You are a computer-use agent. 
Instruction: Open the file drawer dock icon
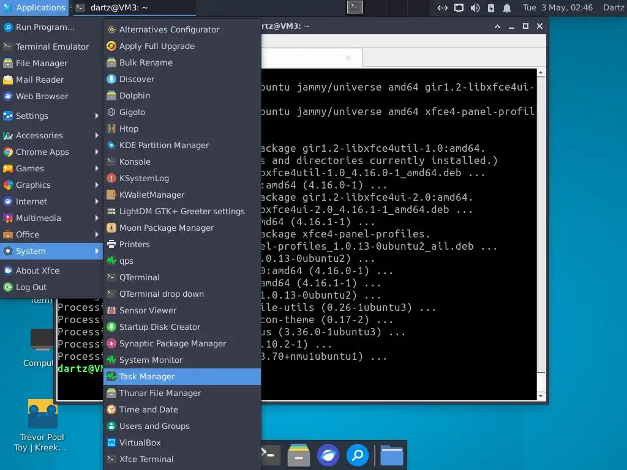pyautogui.click(x=299, y=455)
